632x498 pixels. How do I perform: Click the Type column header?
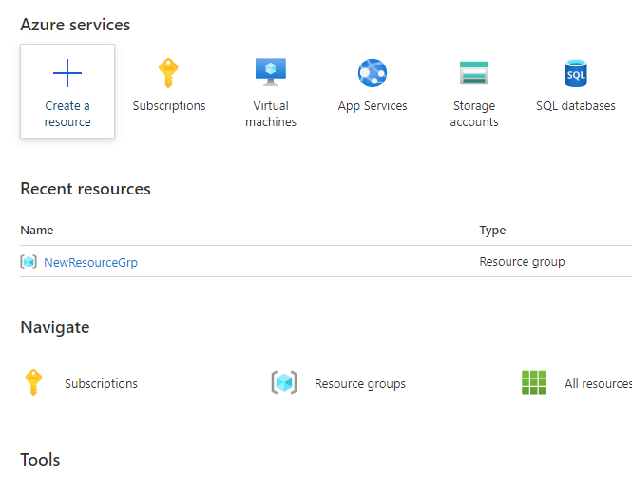coord(492,231)
